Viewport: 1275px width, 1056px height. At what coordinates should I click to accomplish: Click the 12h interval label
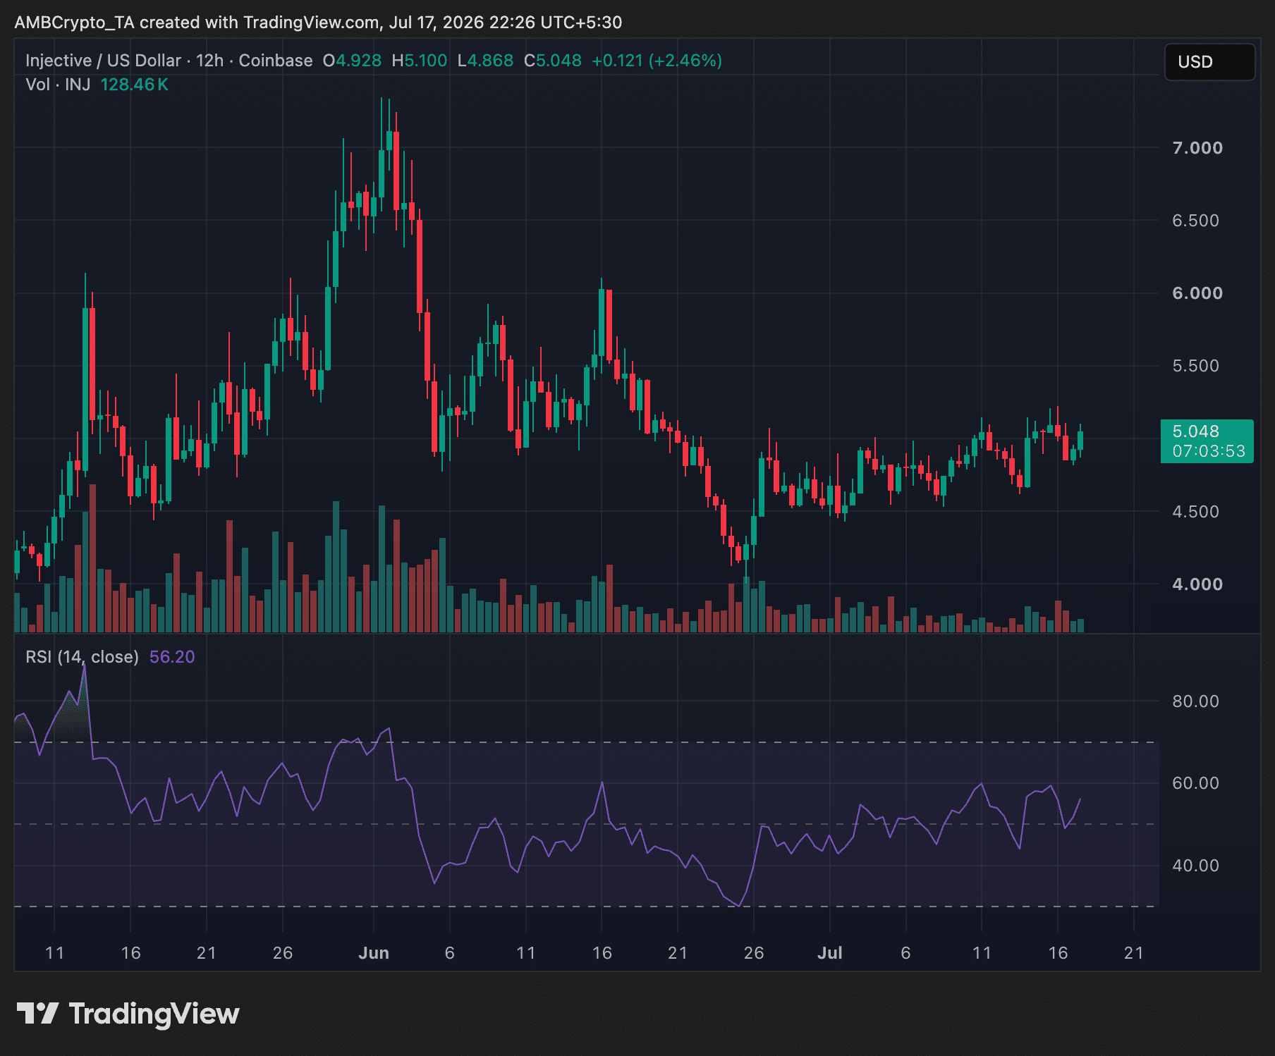coord(209,61)
